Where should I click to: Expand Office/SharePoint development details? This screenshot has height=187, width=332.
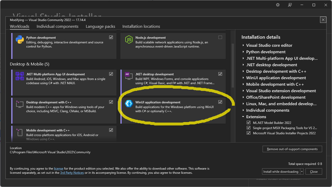coord(243,97)
